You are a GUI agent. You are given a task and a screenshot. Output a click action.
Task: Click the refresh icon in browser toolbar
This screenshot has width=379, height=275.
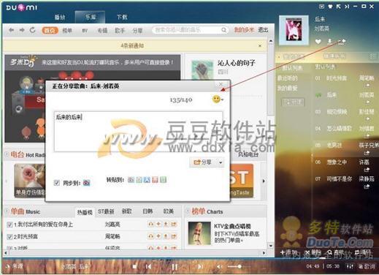[33, 30]
